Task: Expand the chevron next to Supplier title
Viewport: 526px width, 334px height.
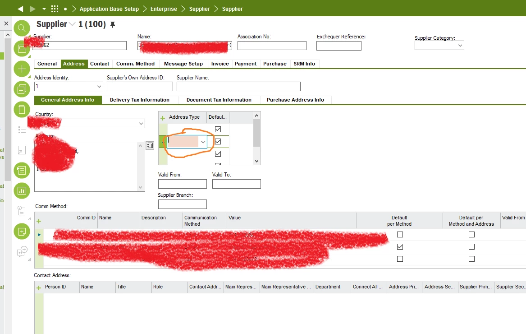Action: point(72,24)
